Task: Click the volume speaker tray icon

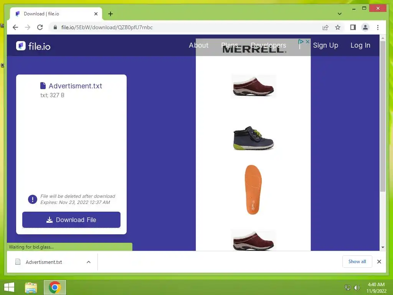Action: (357, 287)
